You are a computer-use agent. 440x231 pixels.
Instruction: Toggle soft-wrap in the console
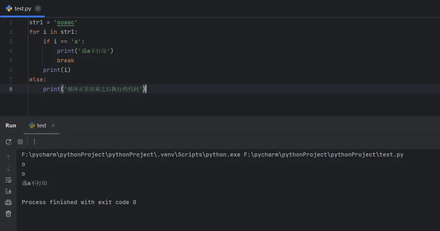point(9,180)
